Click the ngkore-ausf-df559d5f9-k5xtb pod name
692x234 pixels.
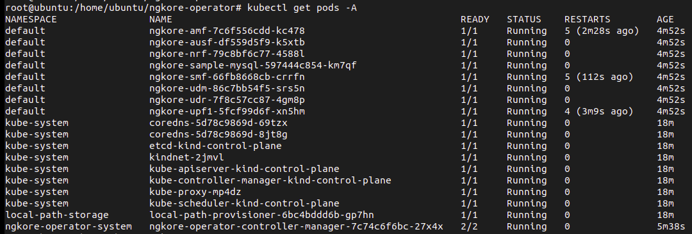click(227, 42)
